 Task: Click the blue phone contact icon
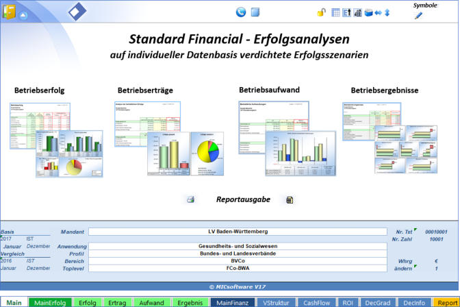[x=240, y=12]
